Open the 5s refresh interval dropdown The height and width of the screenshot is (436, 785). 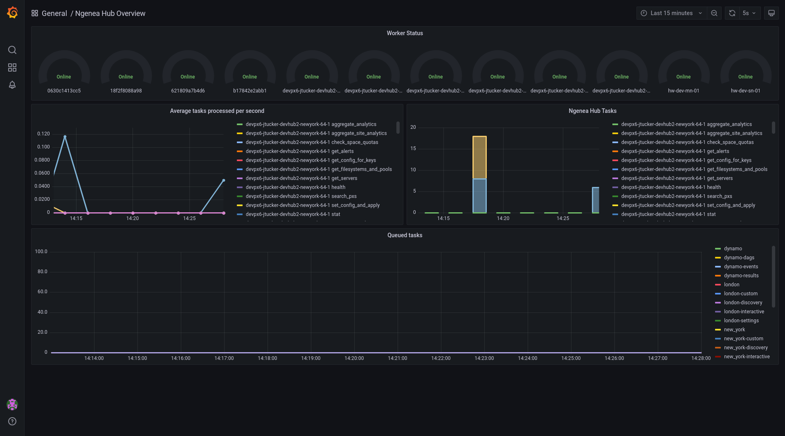748,13
